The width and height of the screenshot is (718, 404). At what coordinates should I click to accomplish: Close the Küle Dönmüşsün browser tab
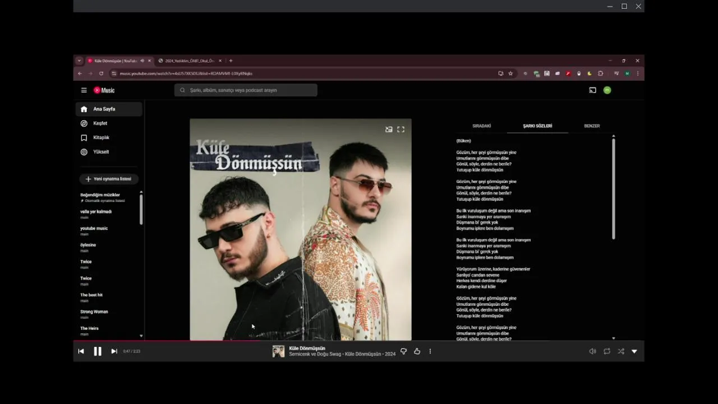coord(149,61)
